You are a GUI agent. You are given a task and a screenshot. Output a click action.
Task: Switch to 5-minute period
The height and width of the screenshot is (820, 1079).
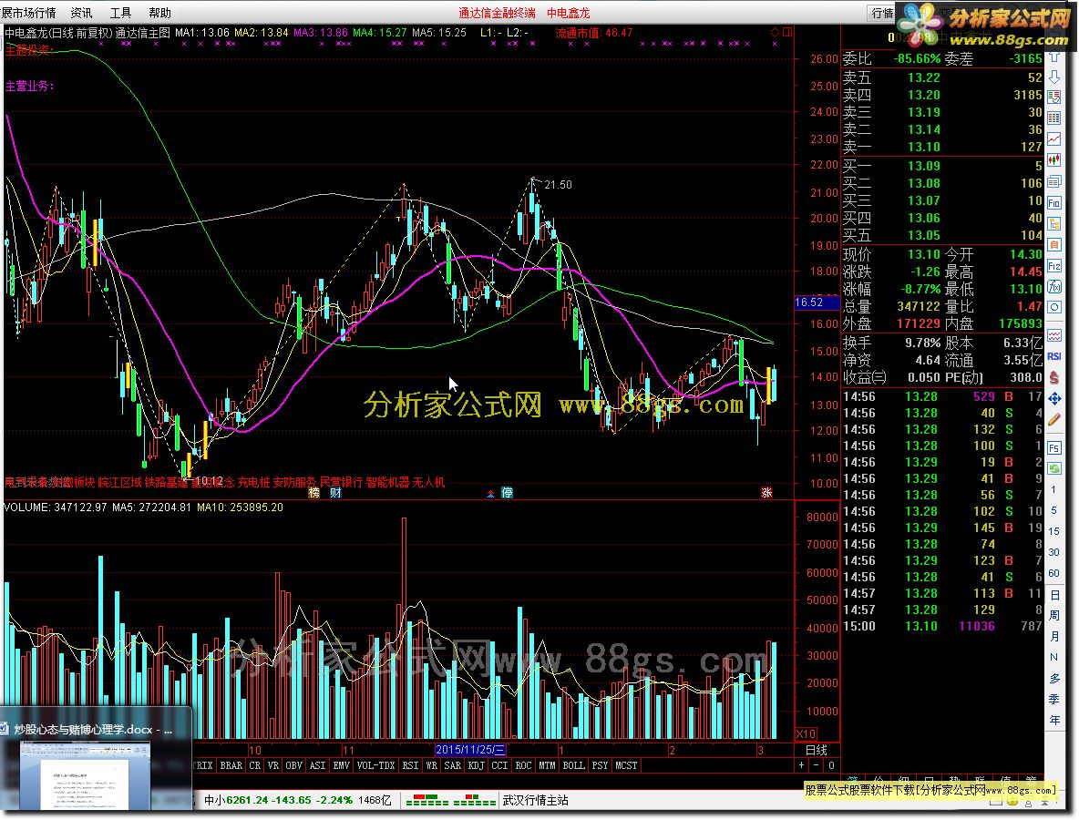point(1053,510)
